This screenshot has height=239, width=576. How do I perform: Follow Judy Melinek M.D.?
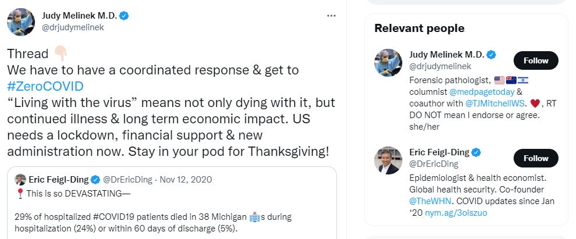click(536, 60)
